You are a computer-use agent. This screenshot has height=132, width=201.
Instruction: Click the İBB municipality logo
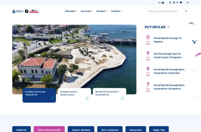point(18,11)
